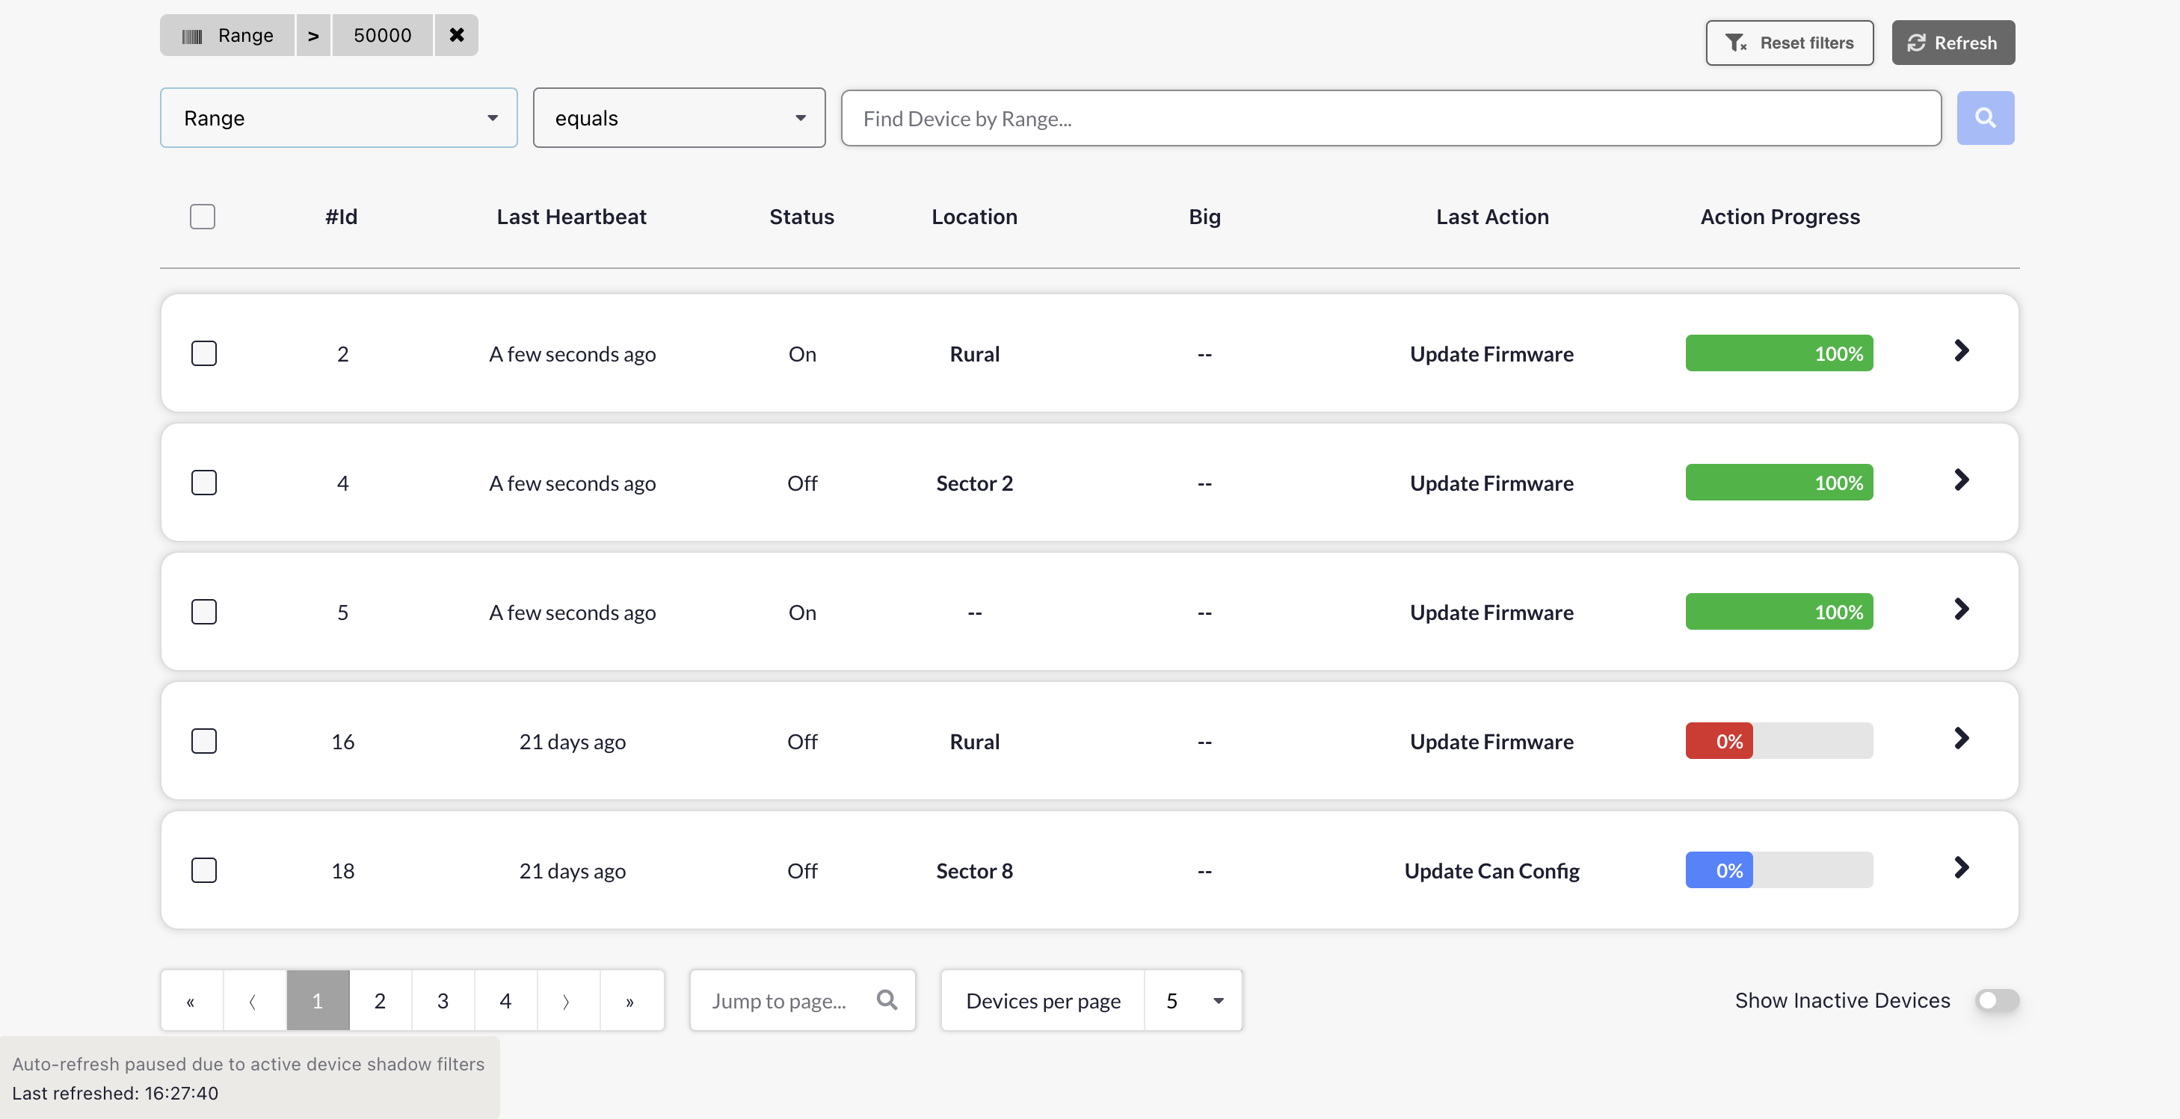2180x1119 pixels.
Task: Go to last page double arrow
Action: click(x=629, y=1002)
